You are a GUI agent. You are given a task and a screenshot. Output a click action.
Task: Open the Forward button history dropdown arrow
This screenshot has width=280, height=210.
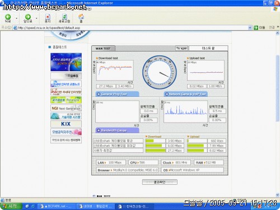pyautogui.click(x=36, y=18)
